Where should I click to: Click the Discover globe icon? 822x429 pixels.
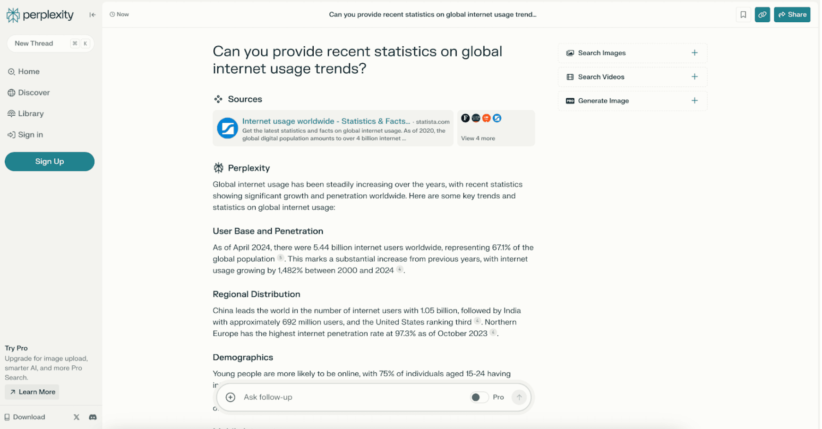11,93
